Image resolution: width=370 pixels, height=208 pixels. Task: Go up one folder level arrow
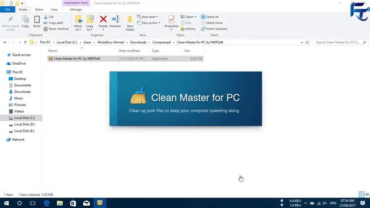tap(25, 42)
